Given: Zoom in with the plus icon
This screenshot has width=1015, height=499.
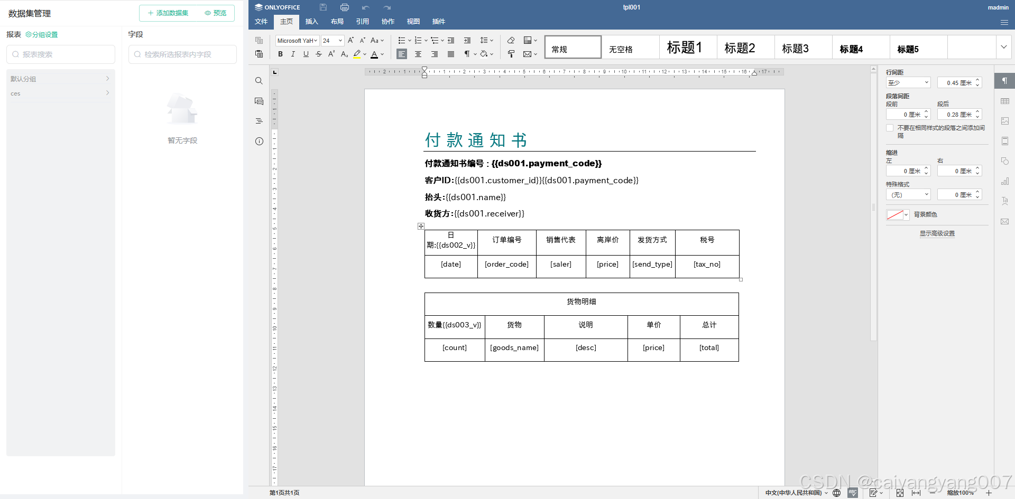Looking at the screenshot, I should point(989,493).
